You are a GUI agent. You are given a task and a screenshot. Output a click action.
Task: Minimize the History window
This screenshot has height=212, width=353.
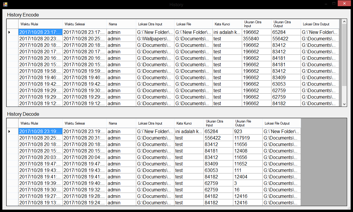326,3
